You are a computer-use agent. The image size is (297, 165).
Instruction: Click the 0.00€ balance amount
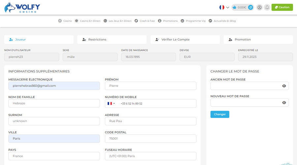pos(242,7)
